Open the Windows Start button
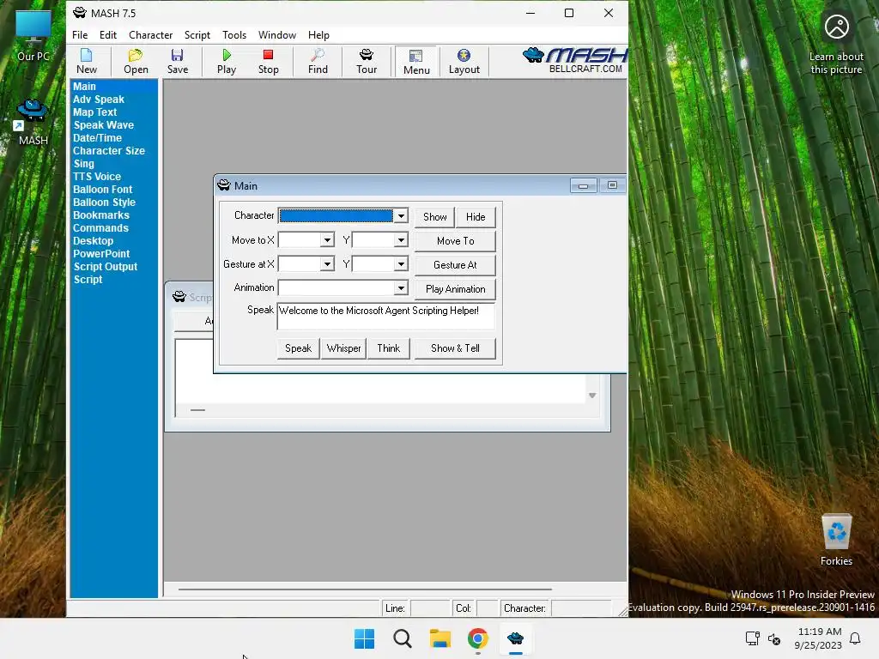Screen dimensions: 879x659 364,638
